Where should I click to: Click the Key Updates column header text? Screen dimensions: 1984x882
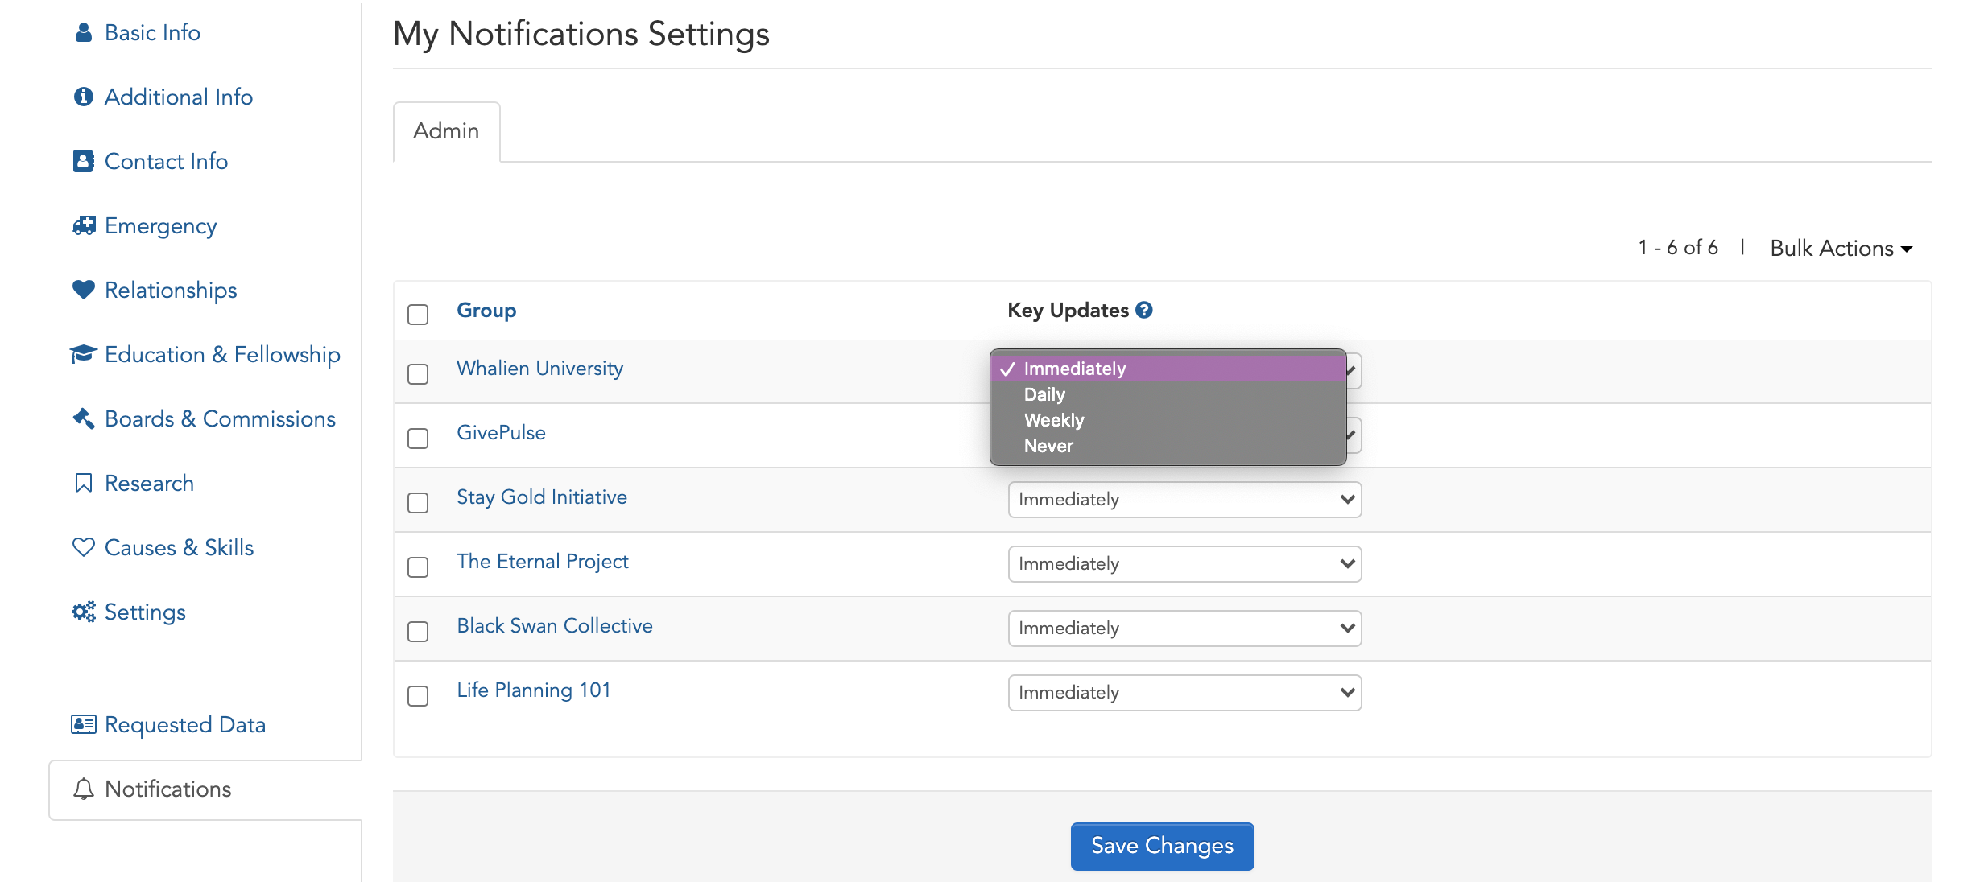pos(1068,311)
